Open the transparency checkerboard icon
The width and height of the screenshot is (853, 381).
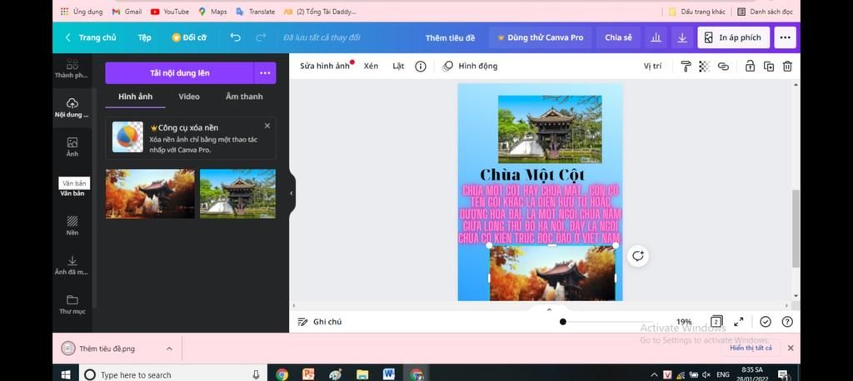point(704,67)
